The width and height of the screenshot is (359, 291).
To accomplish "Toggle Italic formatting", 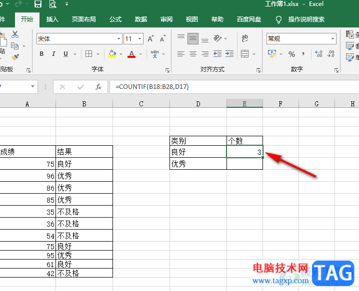I will (53, 54).
